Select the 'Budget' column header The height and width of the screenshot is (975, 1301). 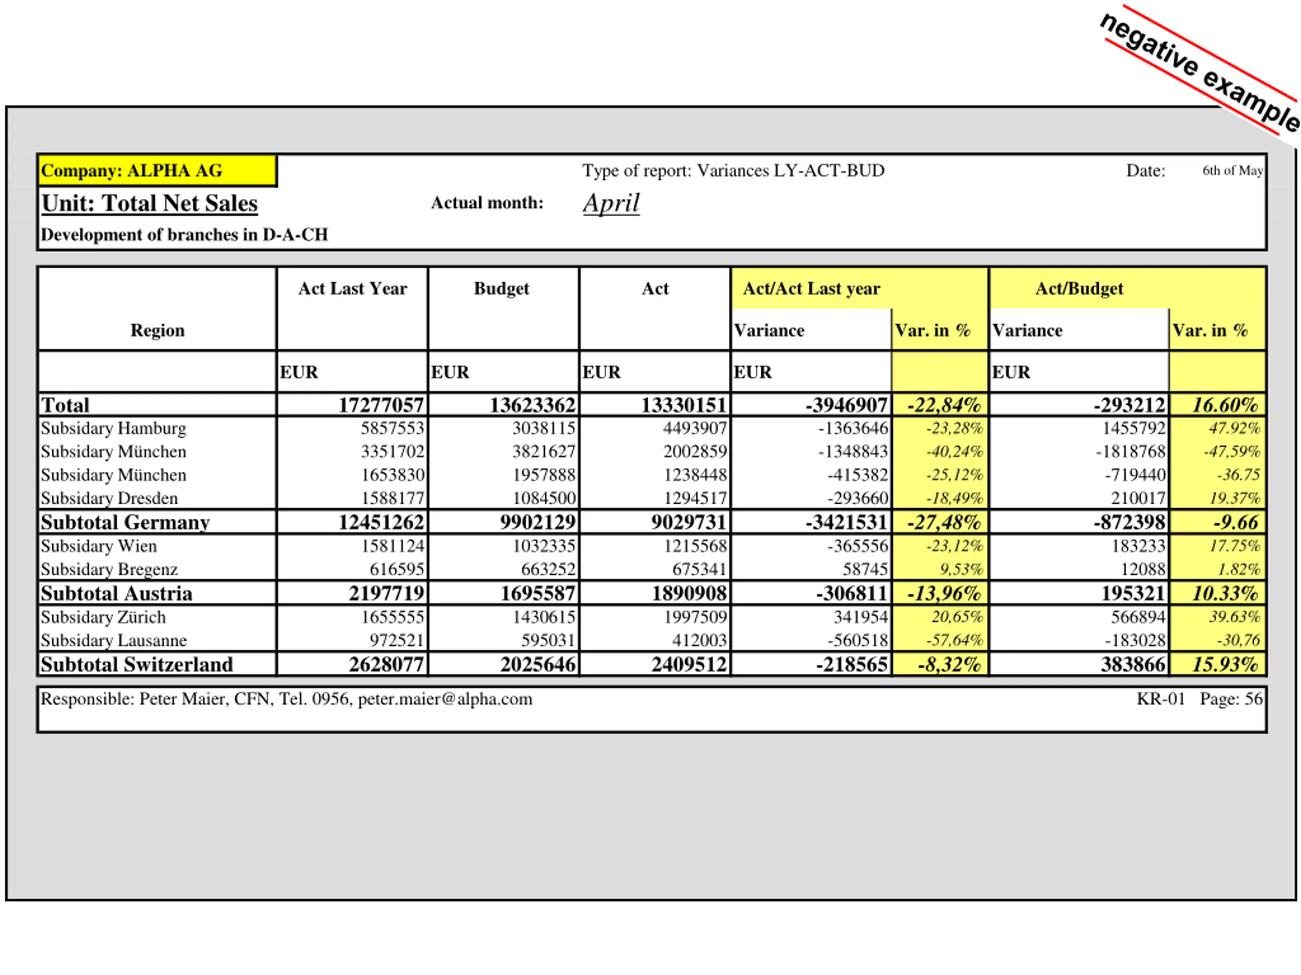502,288
